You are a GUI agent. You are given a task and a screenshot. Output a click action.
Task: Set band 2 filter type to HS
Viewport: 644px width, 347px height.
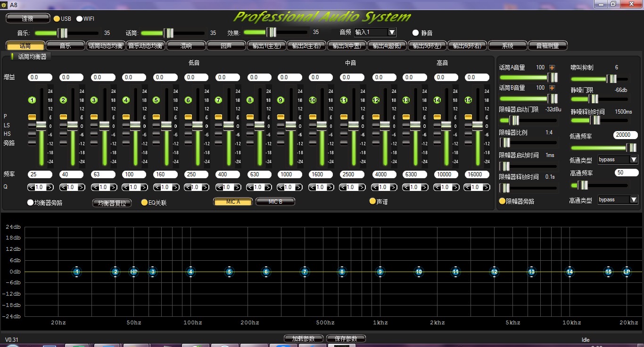[63, 134]
